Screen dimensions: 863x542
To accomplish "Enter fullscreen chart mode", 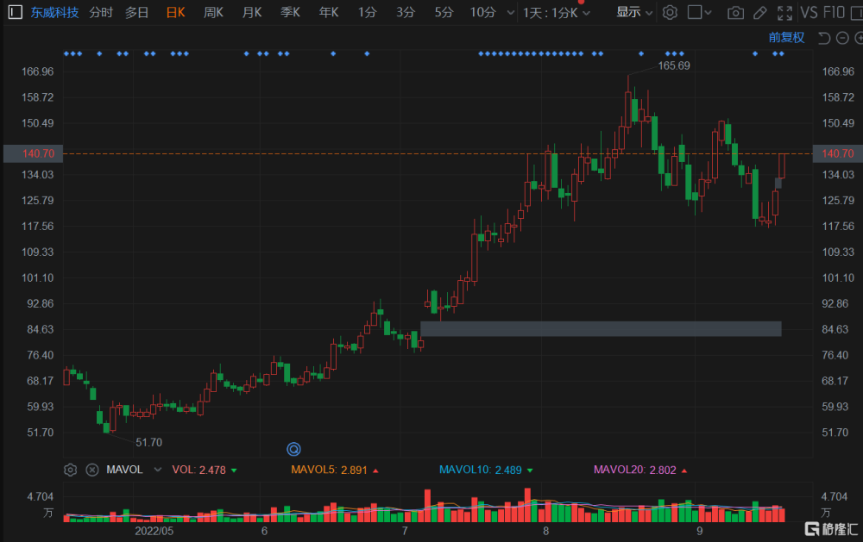I will pos(784,13).
